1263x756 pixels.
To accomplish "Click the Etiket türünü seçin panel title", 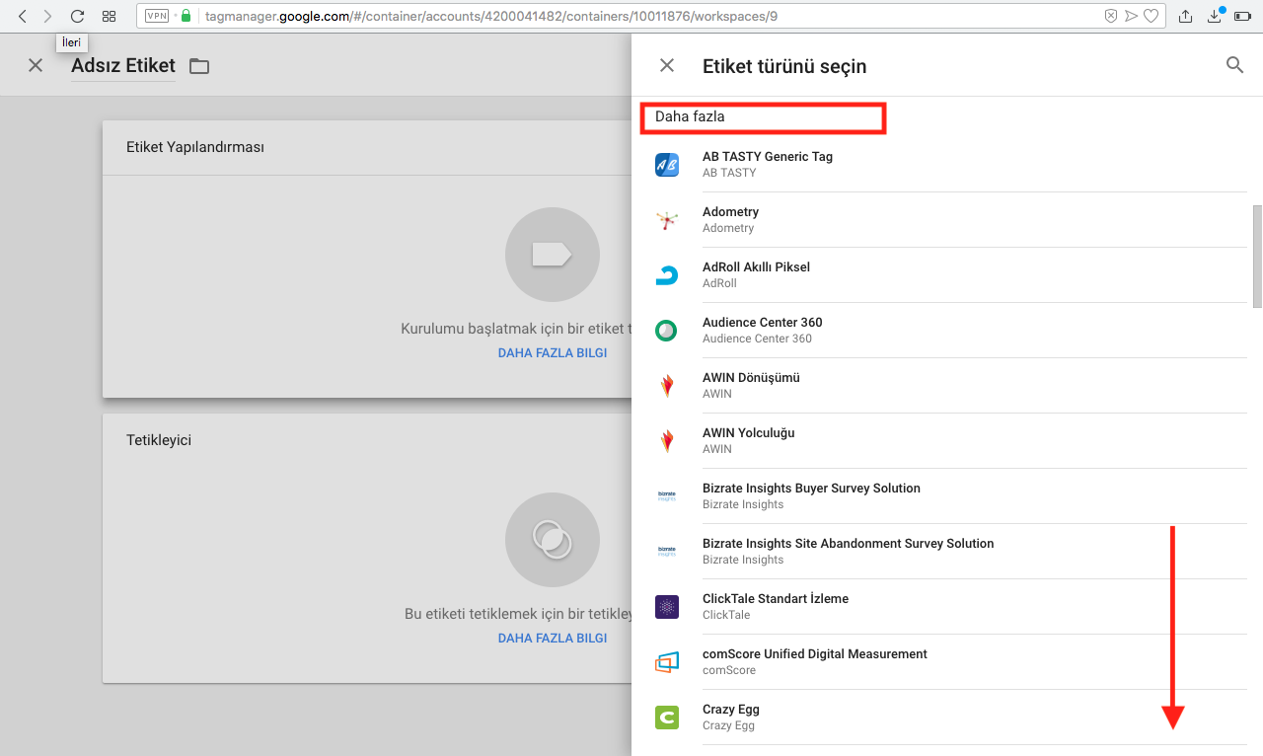I will [784, 66].
